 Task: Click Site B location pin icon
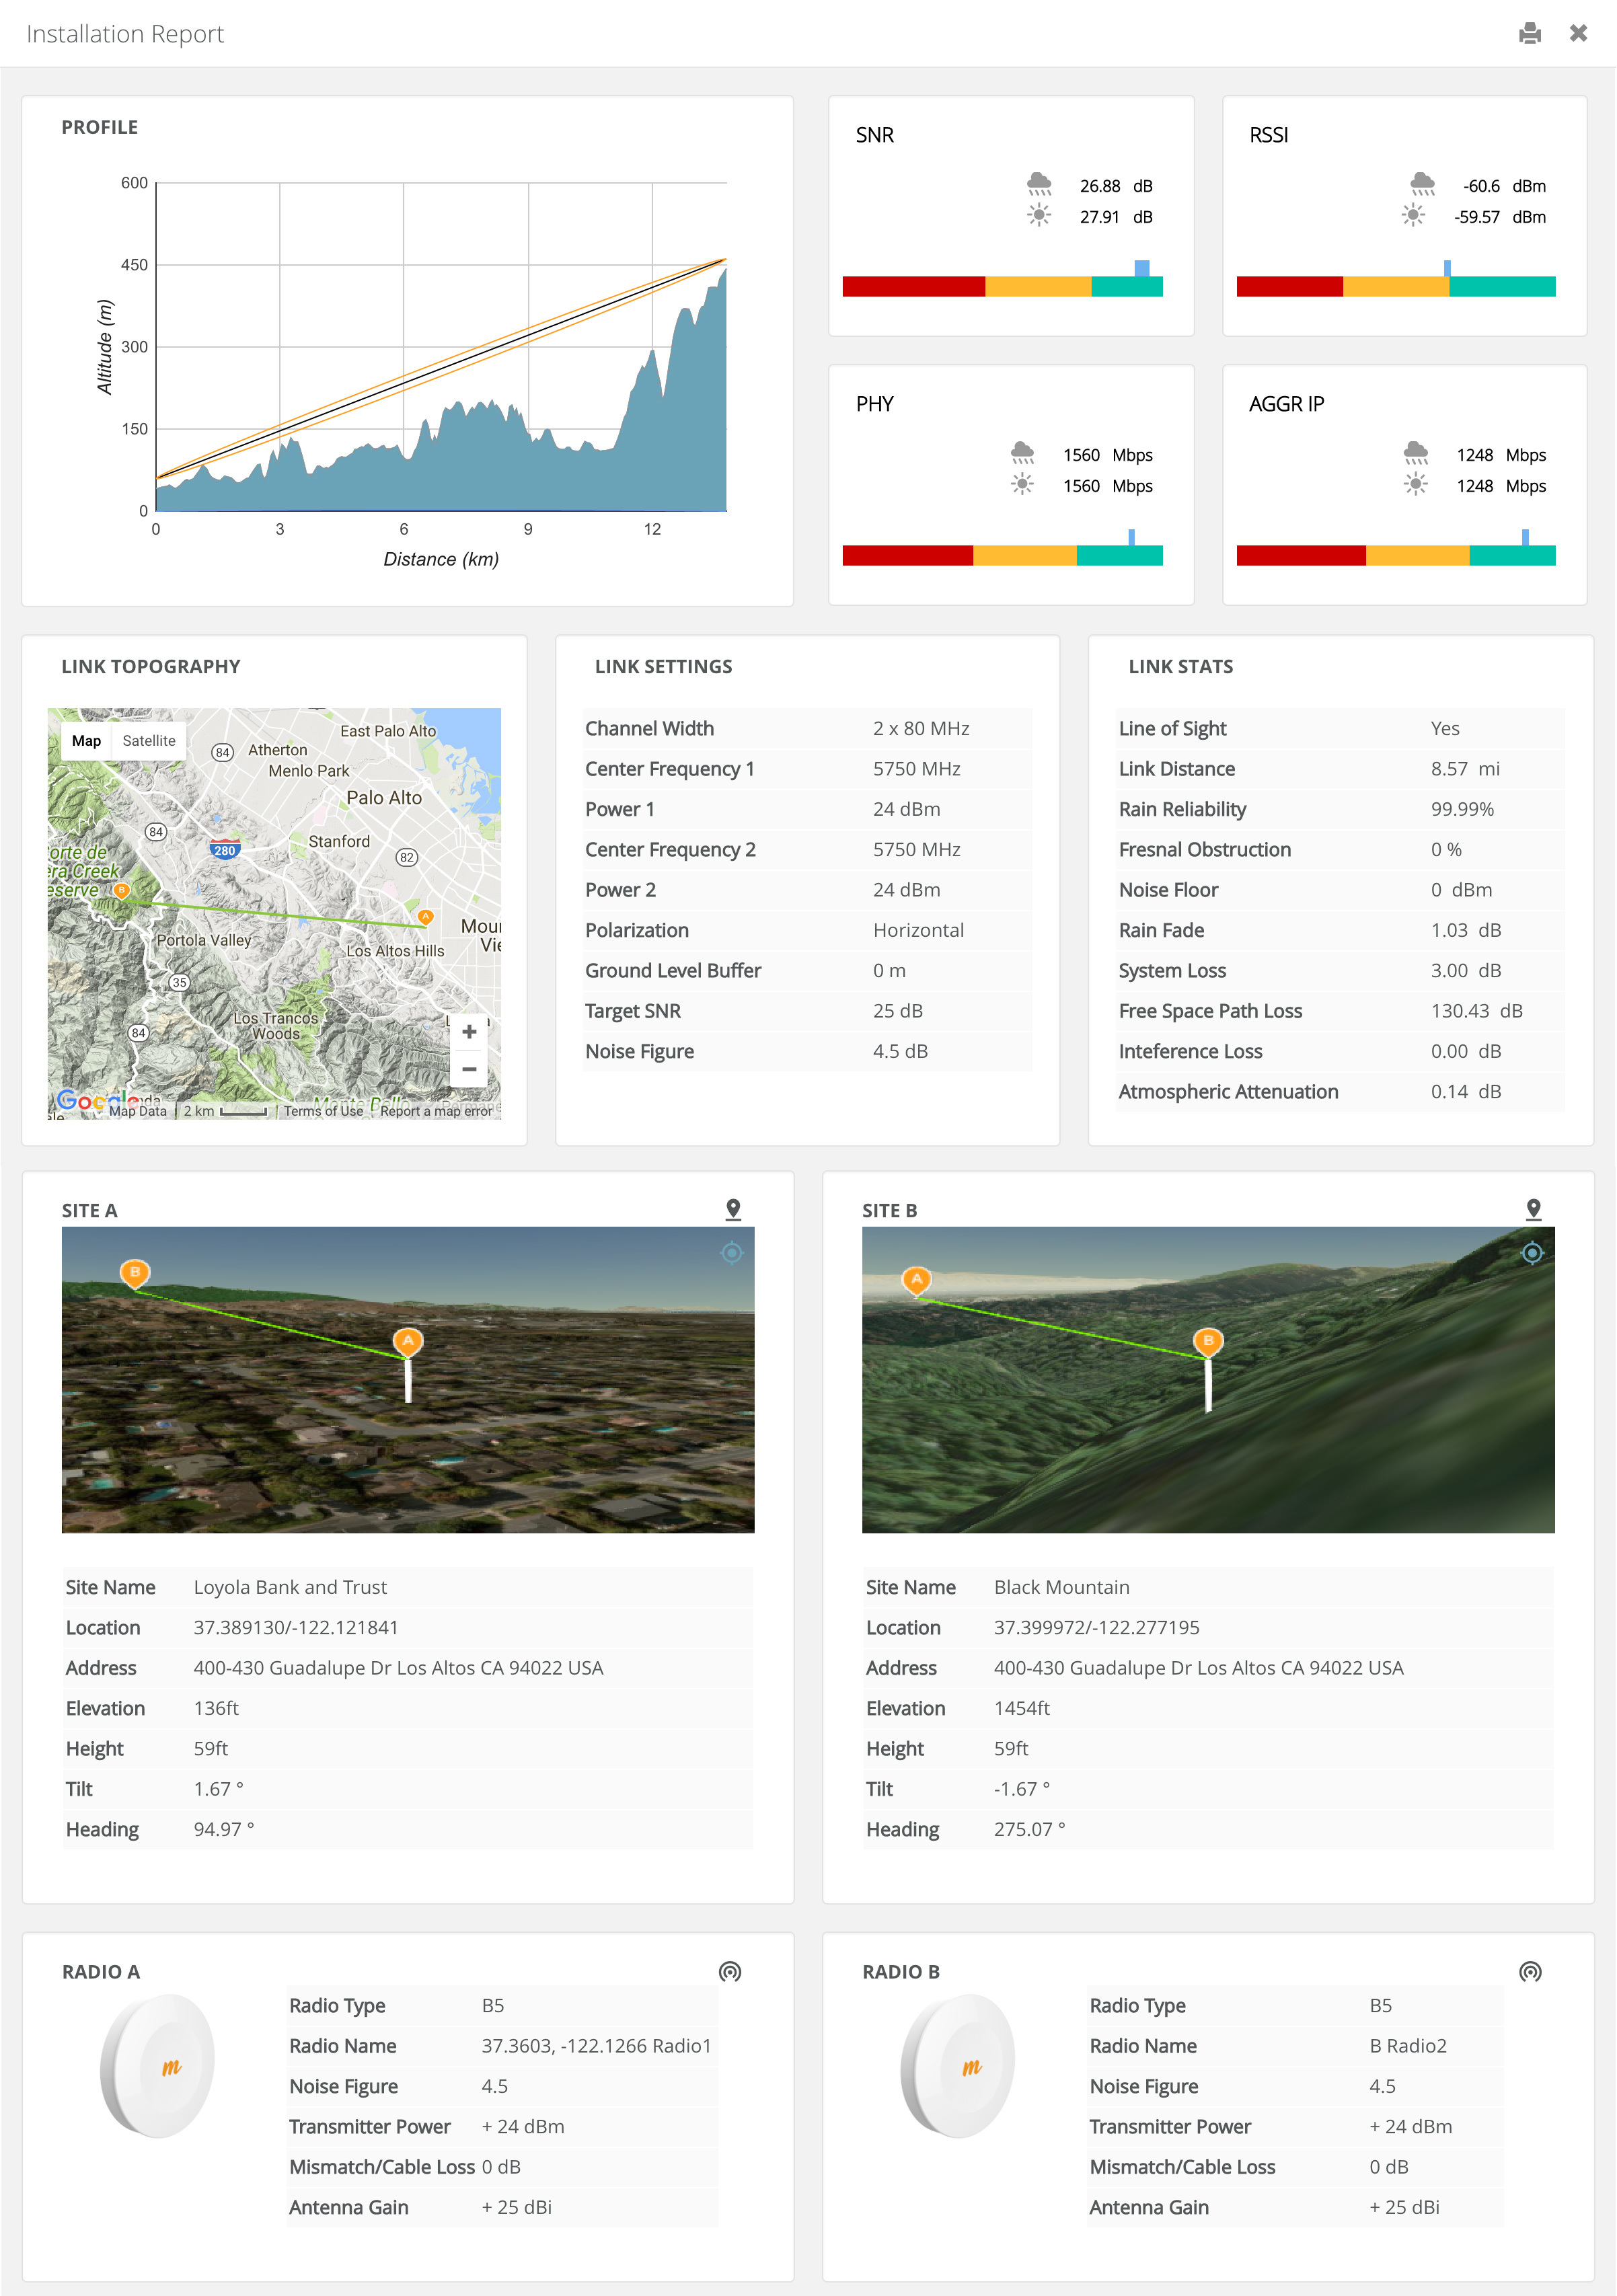click(x=1533, y=1209)
